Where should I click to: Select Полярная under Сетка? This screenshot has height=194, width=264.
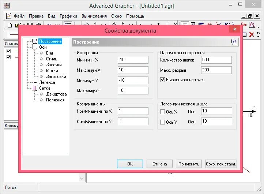55,100
